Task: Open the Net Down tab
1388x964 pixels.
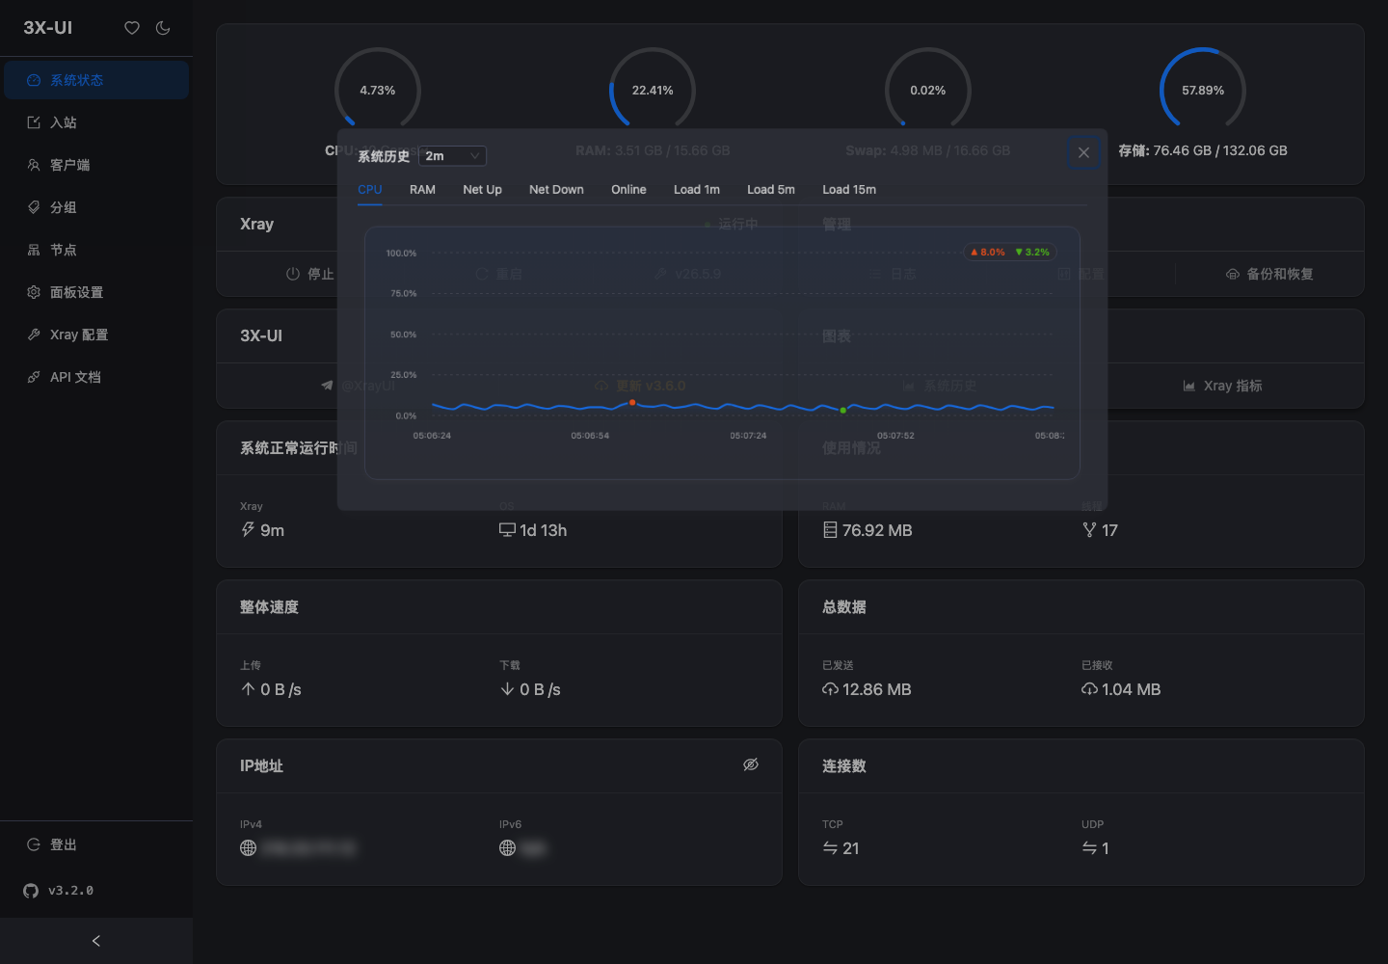Action: click(x=556, y=190)
